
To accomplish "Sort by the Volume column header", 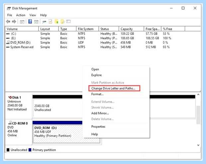I will coord(22,29).
